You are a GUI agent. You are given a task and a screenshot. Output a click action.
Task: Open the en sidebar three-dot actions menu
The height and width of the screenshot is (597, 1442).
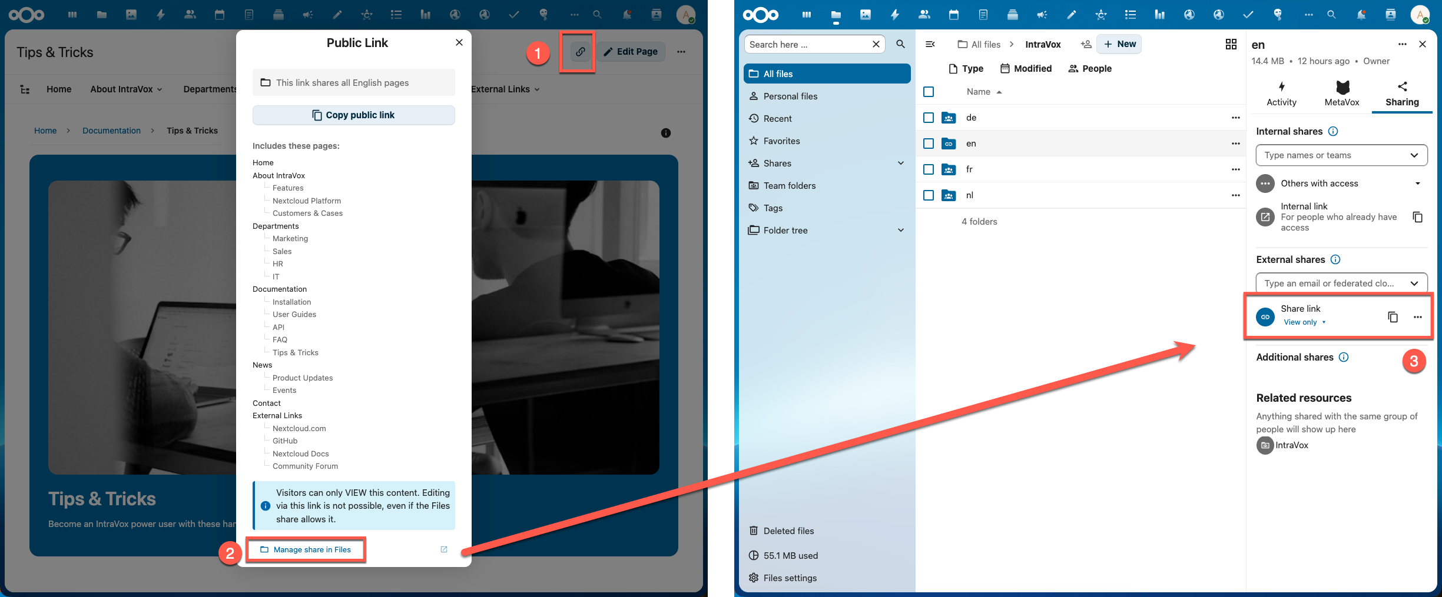tap(1403, 44)
